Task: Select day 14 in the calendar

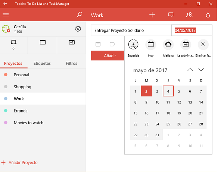Action: pyautogui.click(x=201, y=102)
